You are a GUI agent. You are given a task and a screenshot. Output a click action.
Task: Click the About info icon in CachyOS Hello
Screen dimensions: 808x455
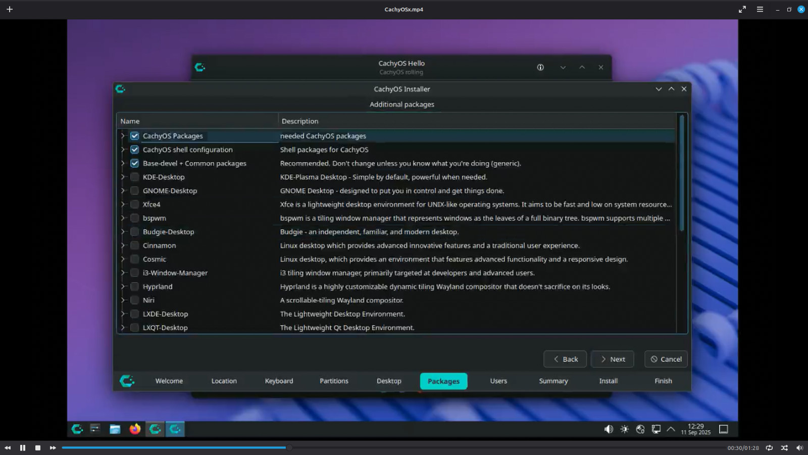pyautogui.click(x=540, y=67)
